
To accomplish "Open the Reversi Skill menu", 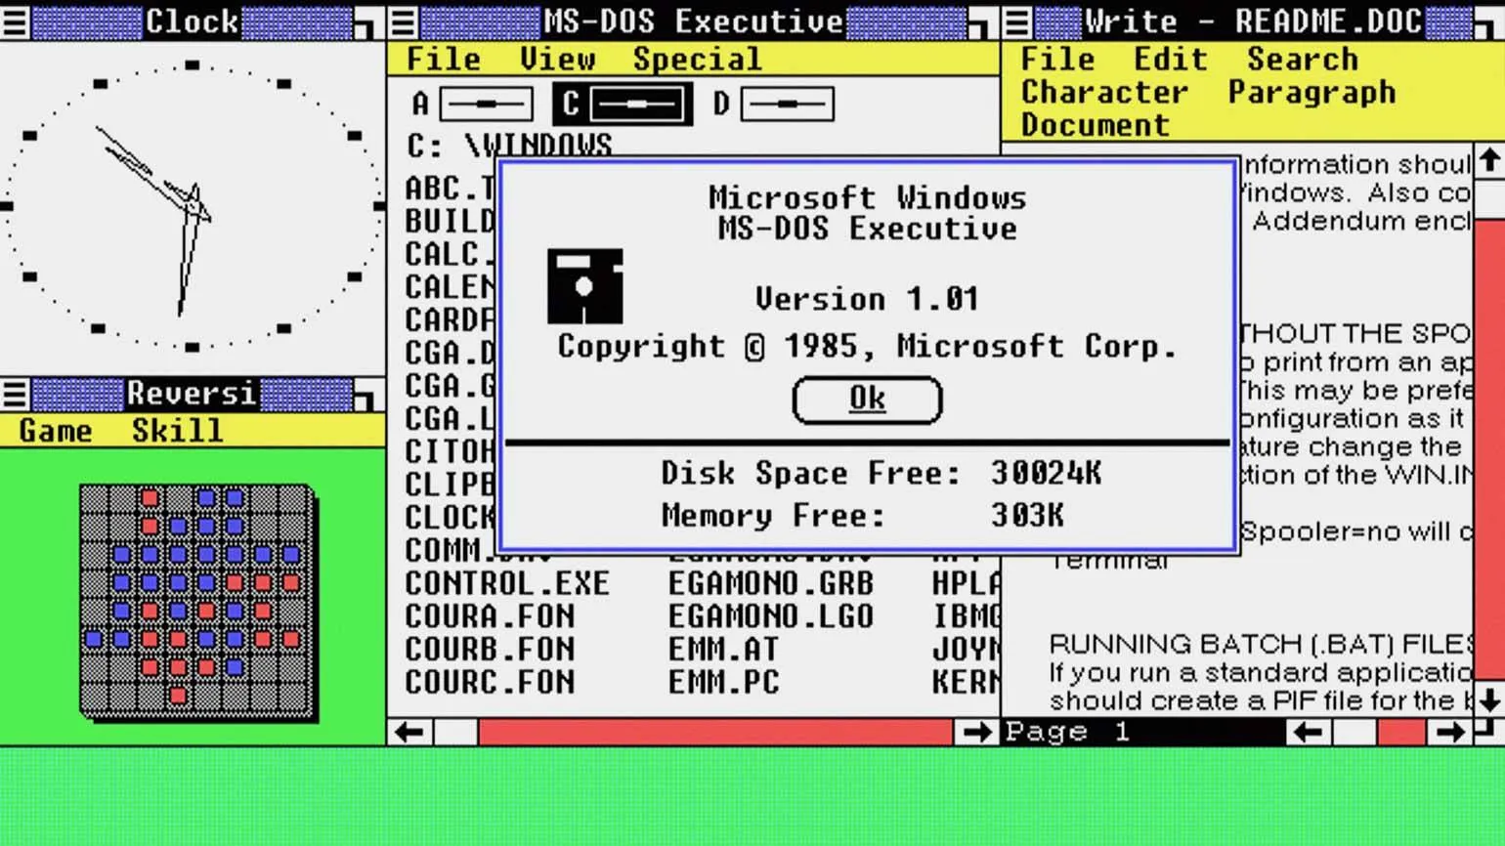I will 177,431.
